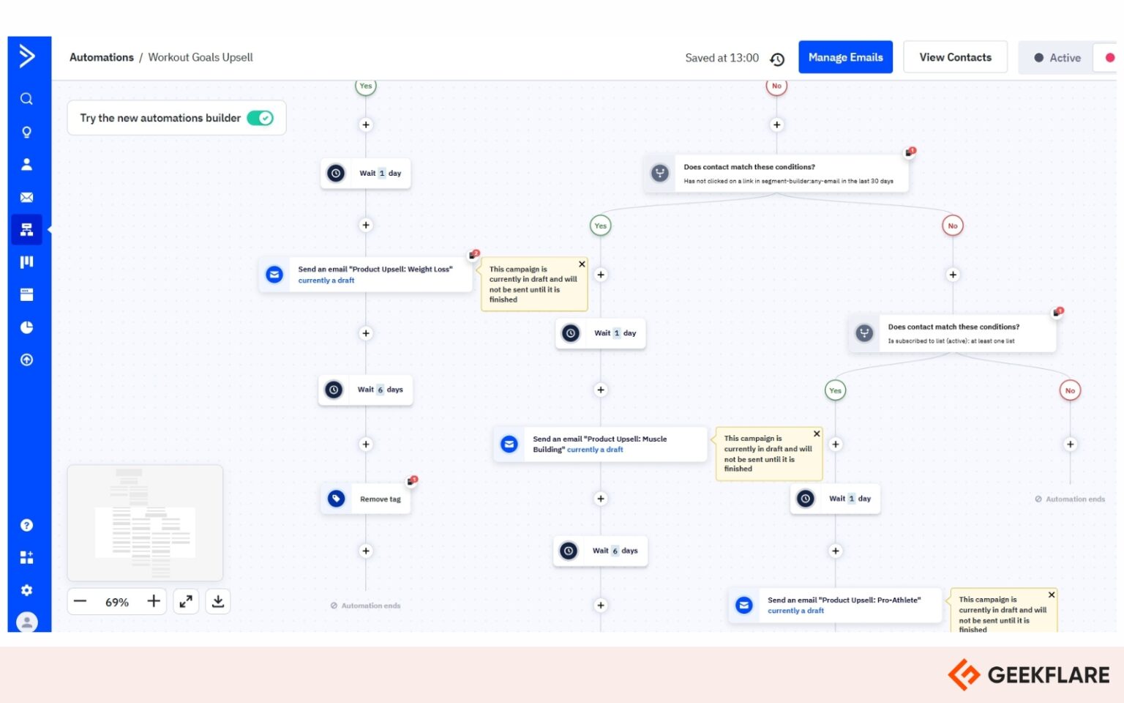
Task: Zoom out with the minus button
Action: coord(80,602)
